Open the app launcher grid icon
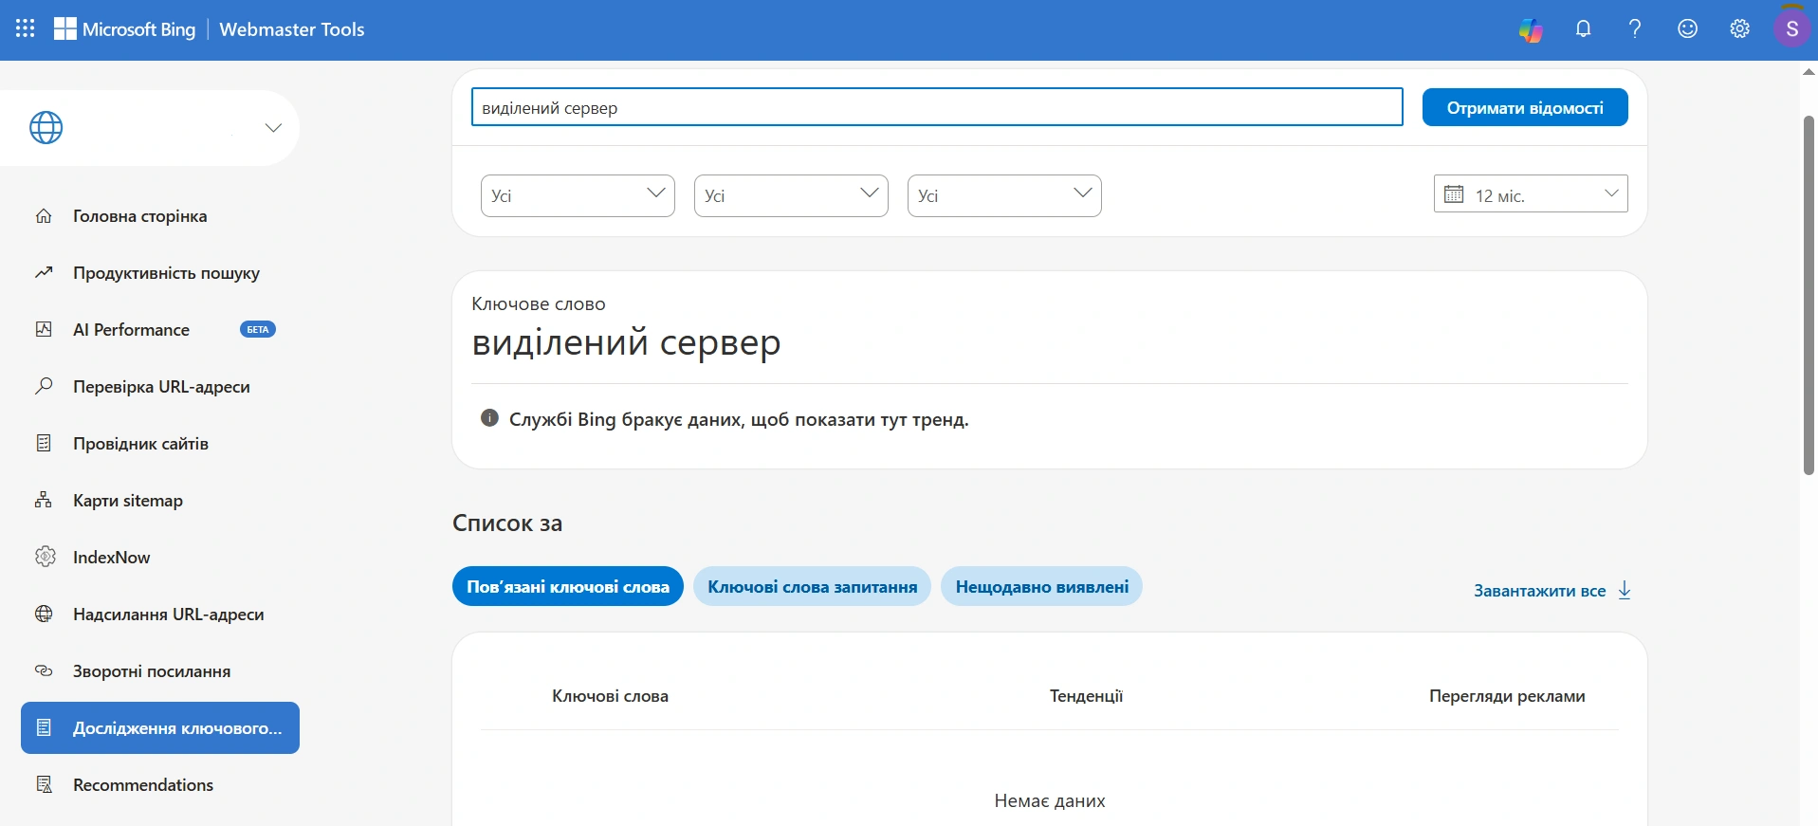Screen dimensions: 1818x826 (26, 28)
